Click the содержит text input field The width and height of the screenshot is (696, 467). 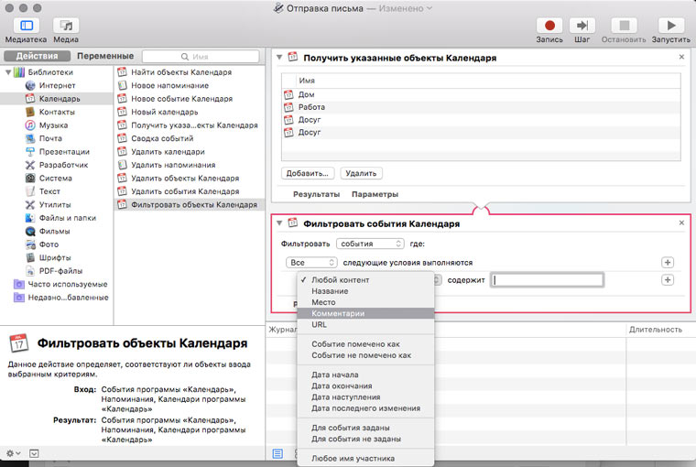coord(547,280)
